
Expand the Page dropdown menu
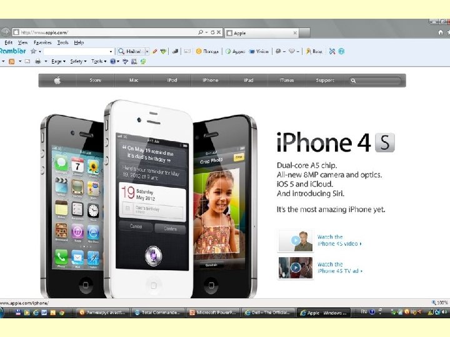click(x=58, y=61)
